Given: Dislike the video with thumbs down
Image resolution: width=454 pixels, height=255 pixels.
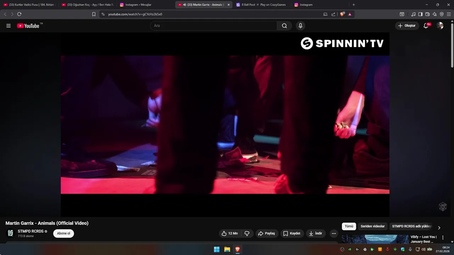Looking at the screenshot, I should [x=247, y=233].
